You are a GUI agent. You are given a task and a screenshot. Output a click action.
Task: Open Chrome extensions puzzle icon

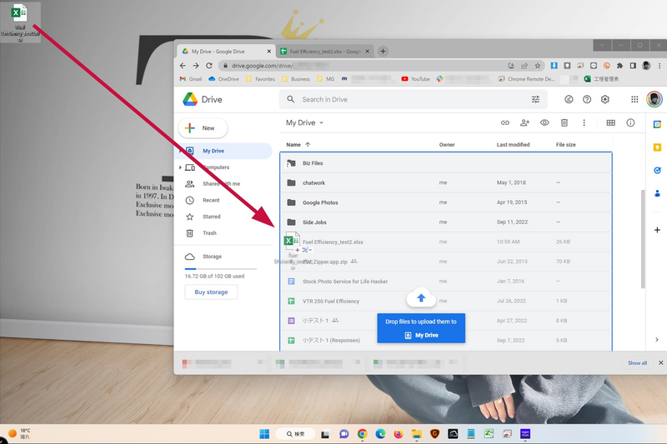tap(619, 66)
